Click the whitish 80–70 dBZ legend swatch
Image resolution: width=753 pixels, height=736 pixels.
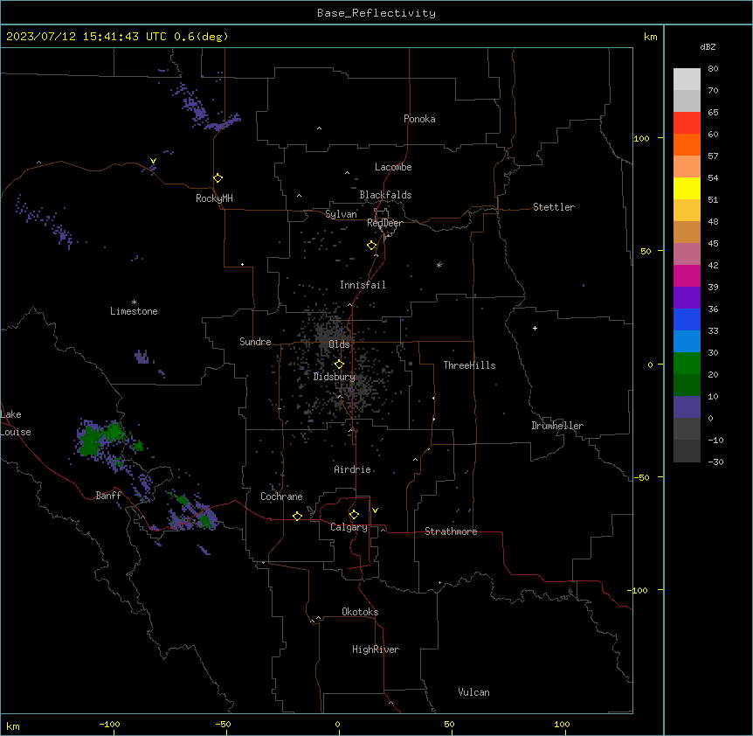coord(687,80)
